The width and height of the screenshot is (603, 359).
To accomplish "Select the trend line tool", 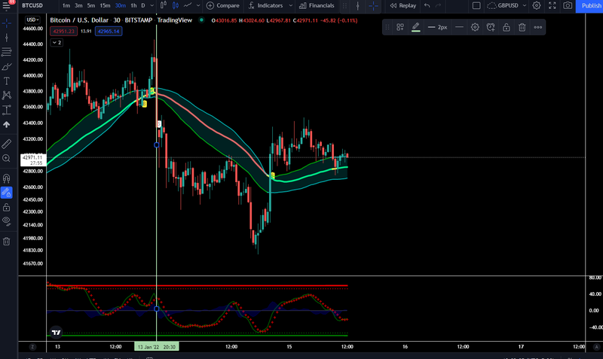I will click(x=7, y=38).
